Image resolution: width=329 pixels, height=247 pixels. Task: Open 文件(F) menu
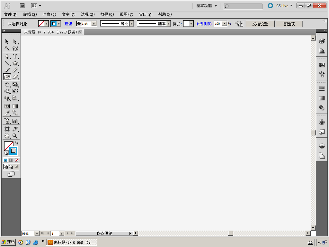tap(11, 14)
